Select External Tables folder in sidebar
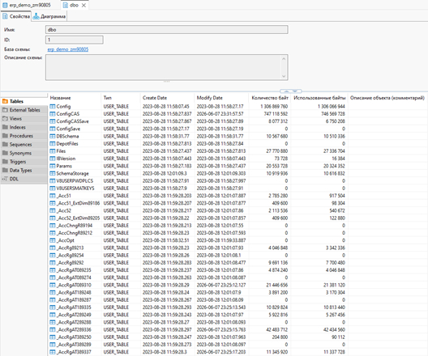 pos(24,110)
